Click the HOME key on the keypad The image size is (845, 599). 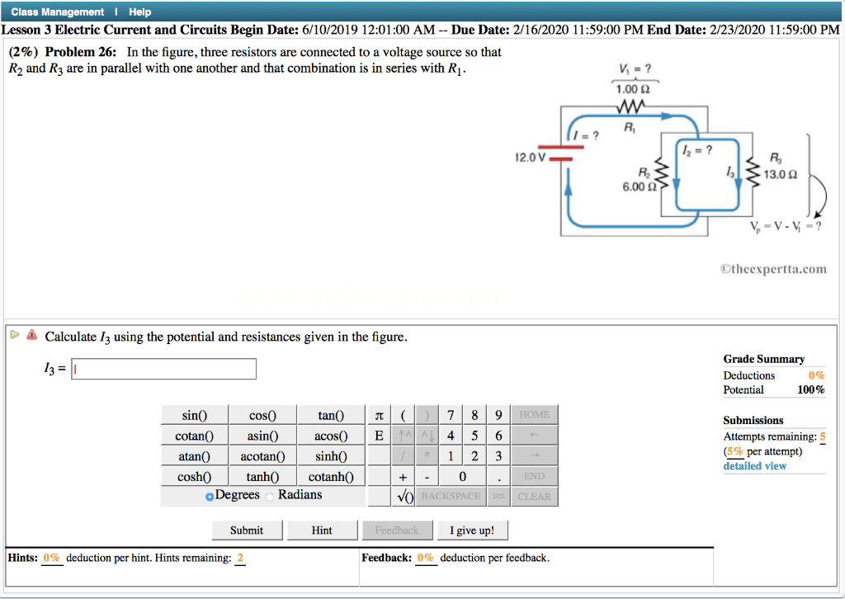coord(536,415)
